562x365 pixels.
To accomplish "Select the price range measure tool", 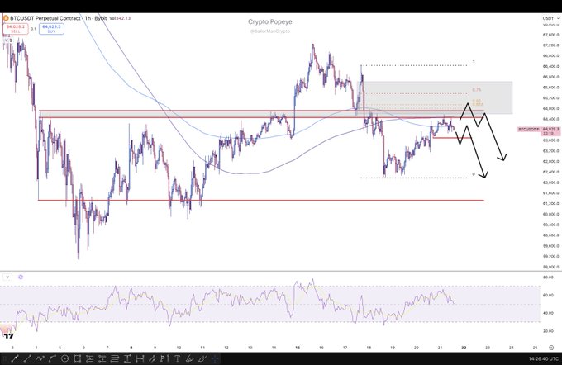I will (x=127, y=358).
